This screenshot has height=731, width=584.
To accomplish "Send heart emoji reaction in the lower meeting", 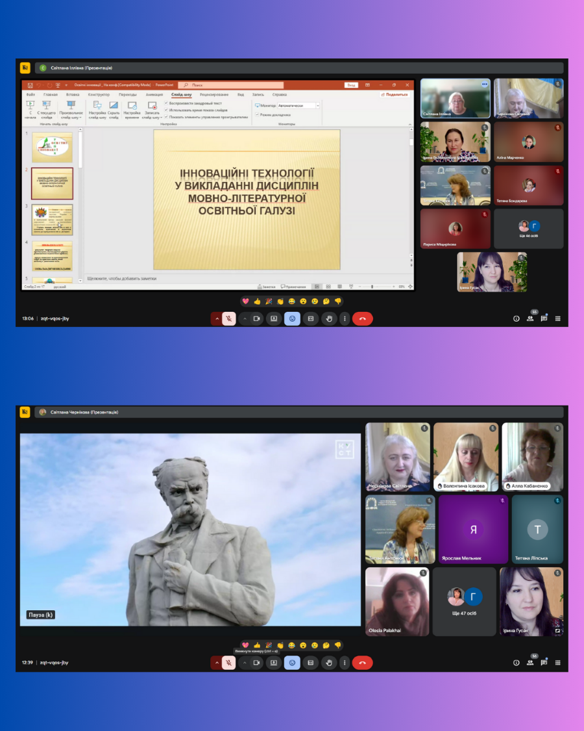I will [245, 645].
